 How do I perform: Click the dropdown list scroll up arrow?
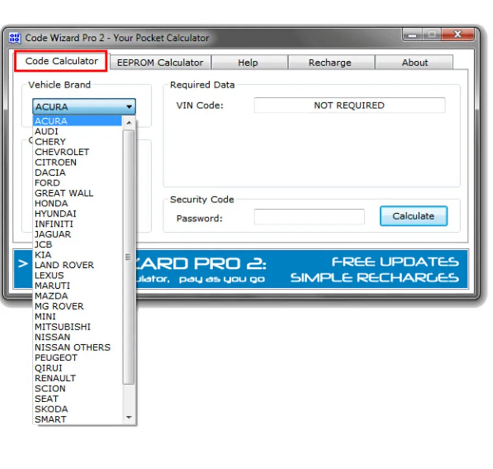(129, 123)
